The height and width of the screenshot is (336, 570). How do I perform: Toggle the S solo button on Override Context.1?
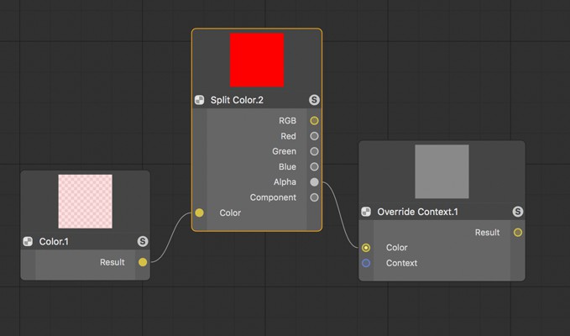coord(518,212)
